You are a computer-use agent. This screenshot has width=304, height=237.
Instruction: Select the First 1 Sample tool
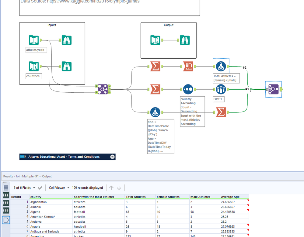point(221,89)
